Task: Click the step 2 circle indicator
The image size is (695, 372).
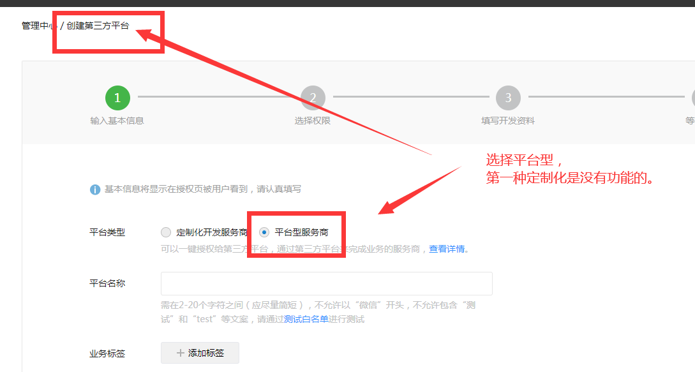Action: [x=313, y=98]
